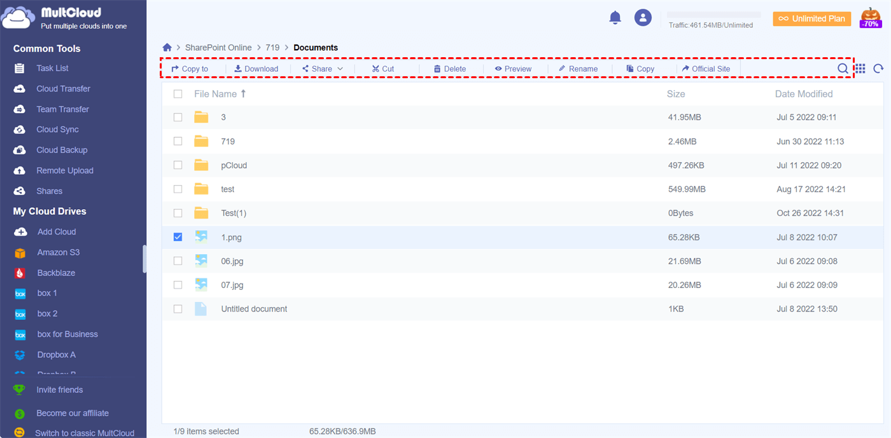Open Cloud Backup tool
Screen dimensions: 891x438
tap(62, 150)
